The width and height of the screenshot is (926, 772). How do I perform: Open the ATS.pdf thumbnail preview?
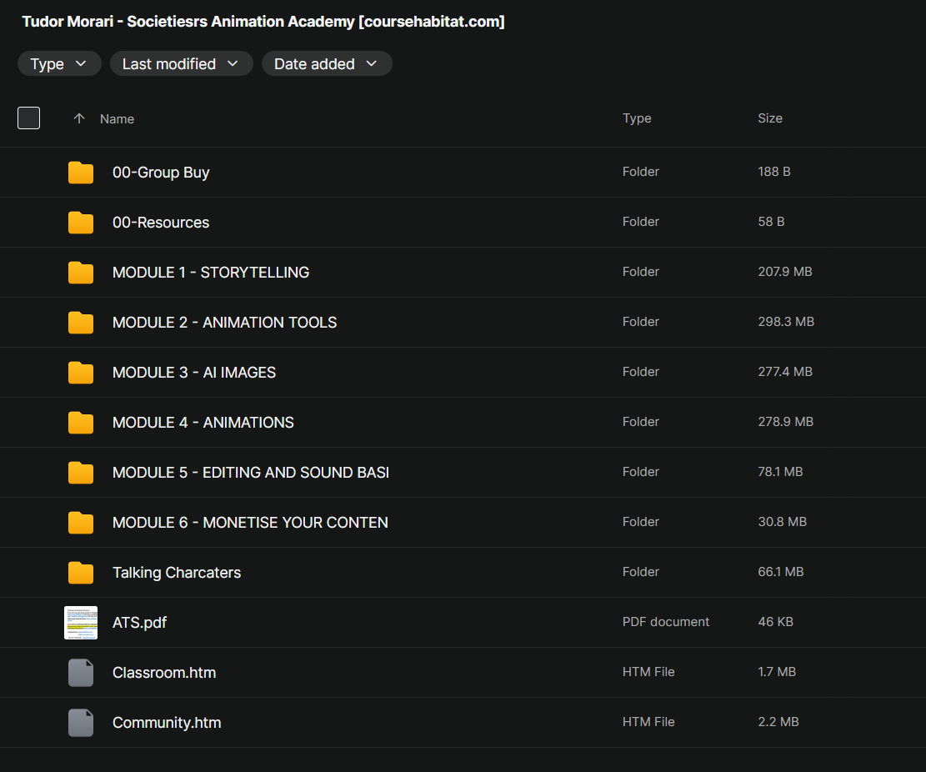81,623
